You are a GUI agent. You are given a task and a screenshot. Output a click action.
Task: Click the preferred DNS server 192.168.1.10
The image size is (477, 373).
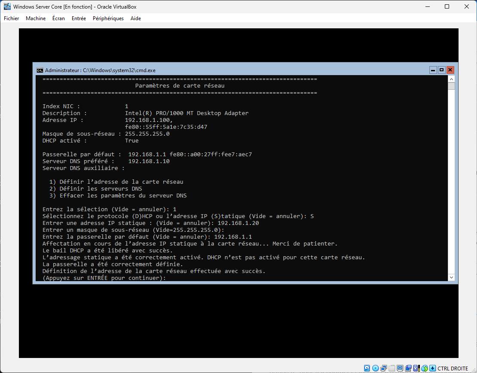pyautogui.click(x=149, y=161)
